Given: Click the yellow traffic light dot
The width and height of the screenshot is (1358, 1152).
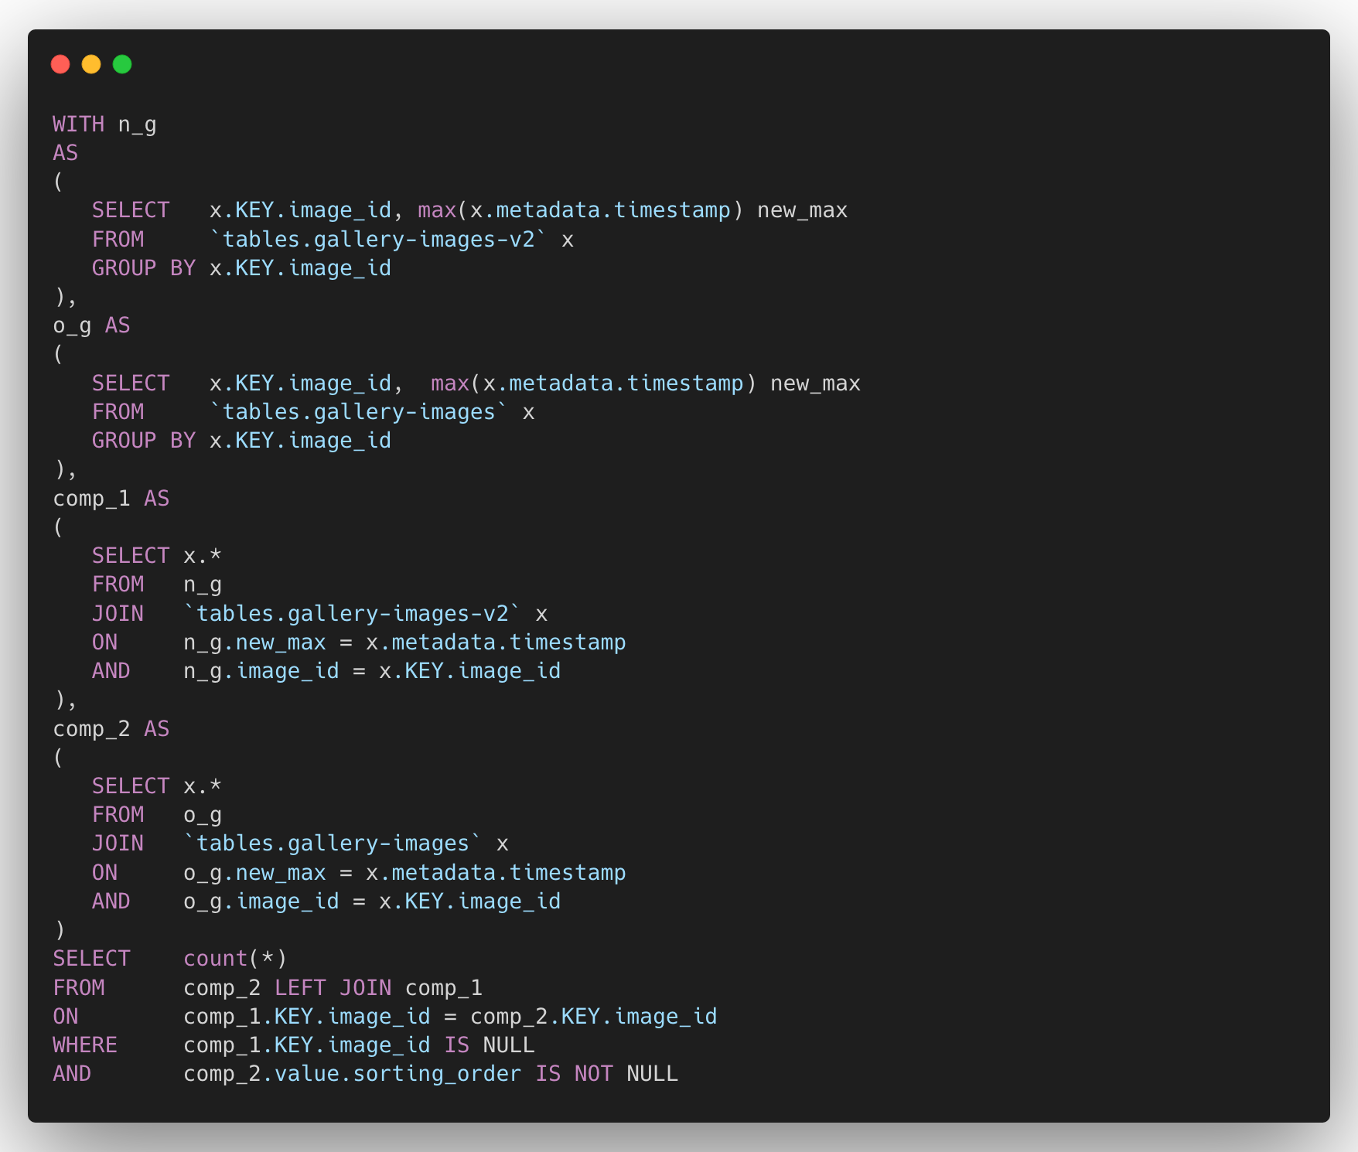Looking at the screenshot, I should click(x=92, y=64).
